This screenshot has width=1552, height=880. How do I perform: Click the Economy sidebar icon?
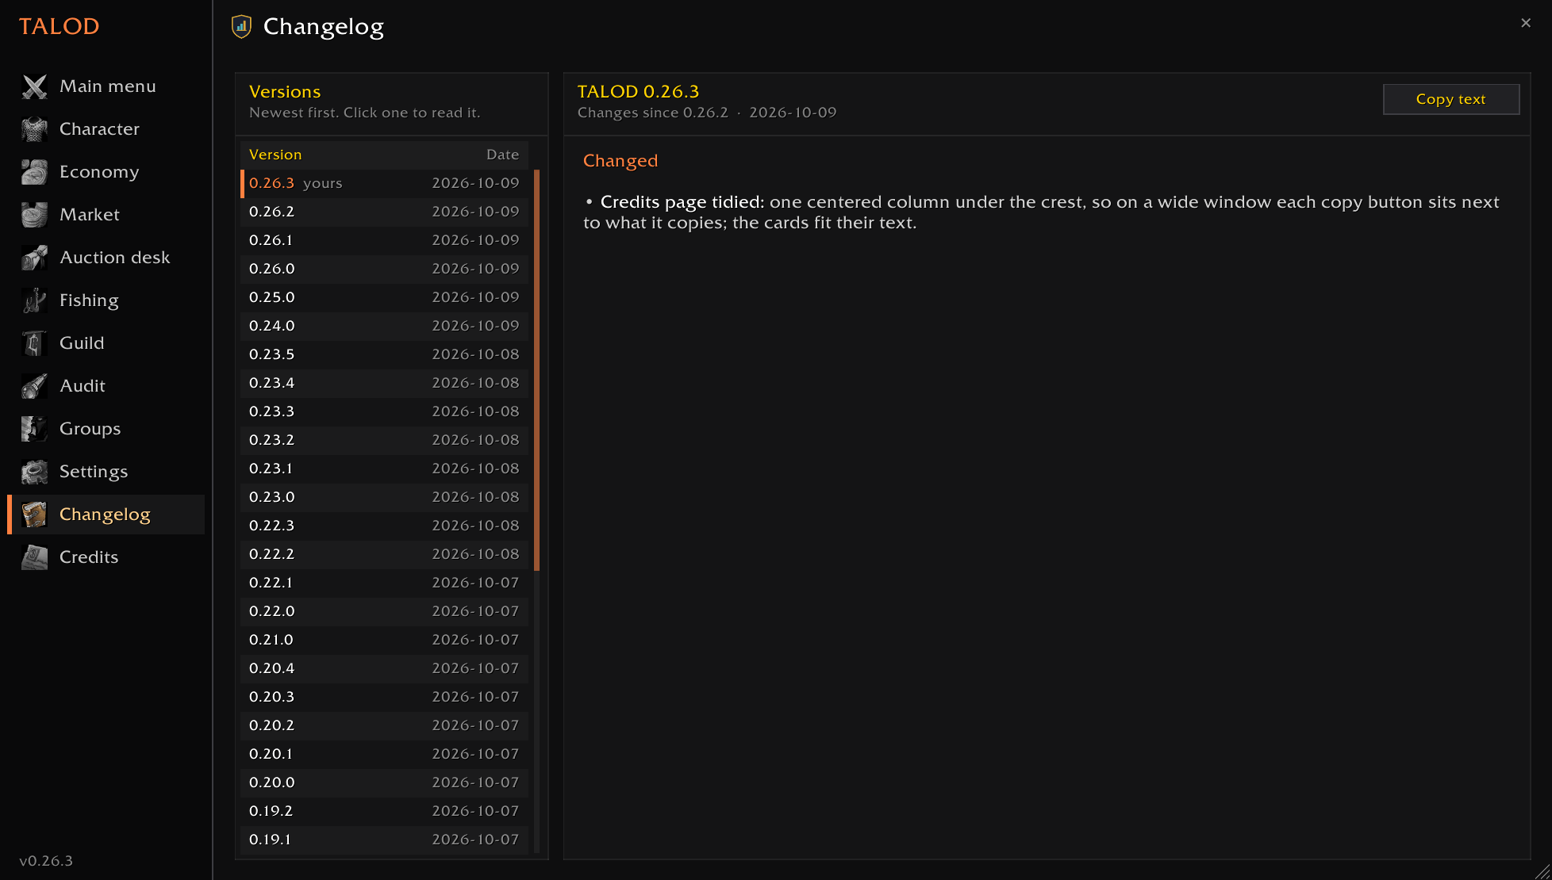(34, 172)
